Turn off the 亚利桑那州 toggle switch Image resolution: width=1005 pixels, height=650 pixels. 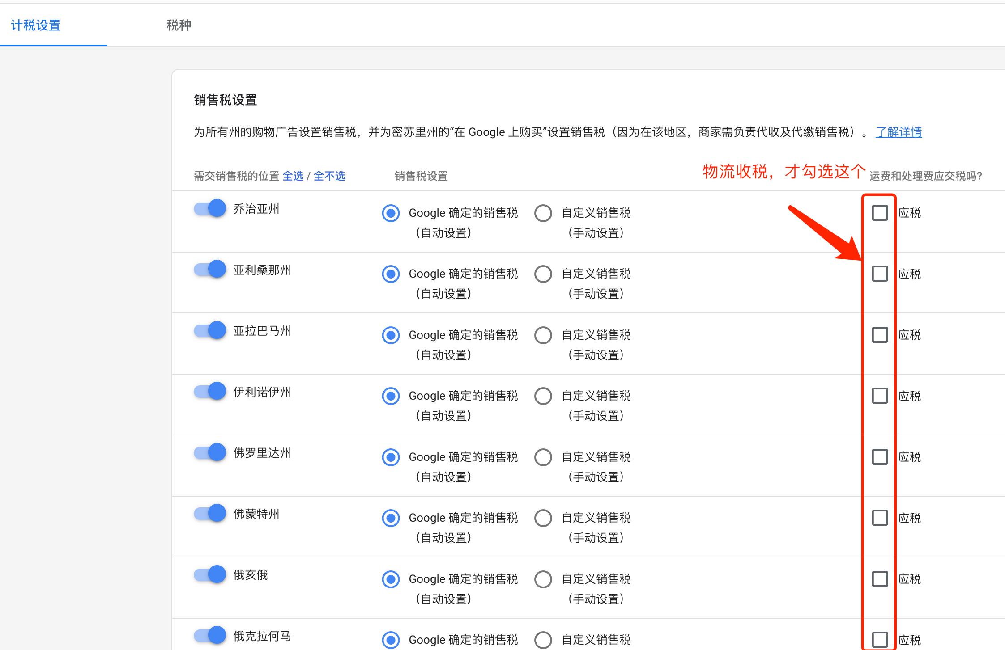click(x=209, y=269)
